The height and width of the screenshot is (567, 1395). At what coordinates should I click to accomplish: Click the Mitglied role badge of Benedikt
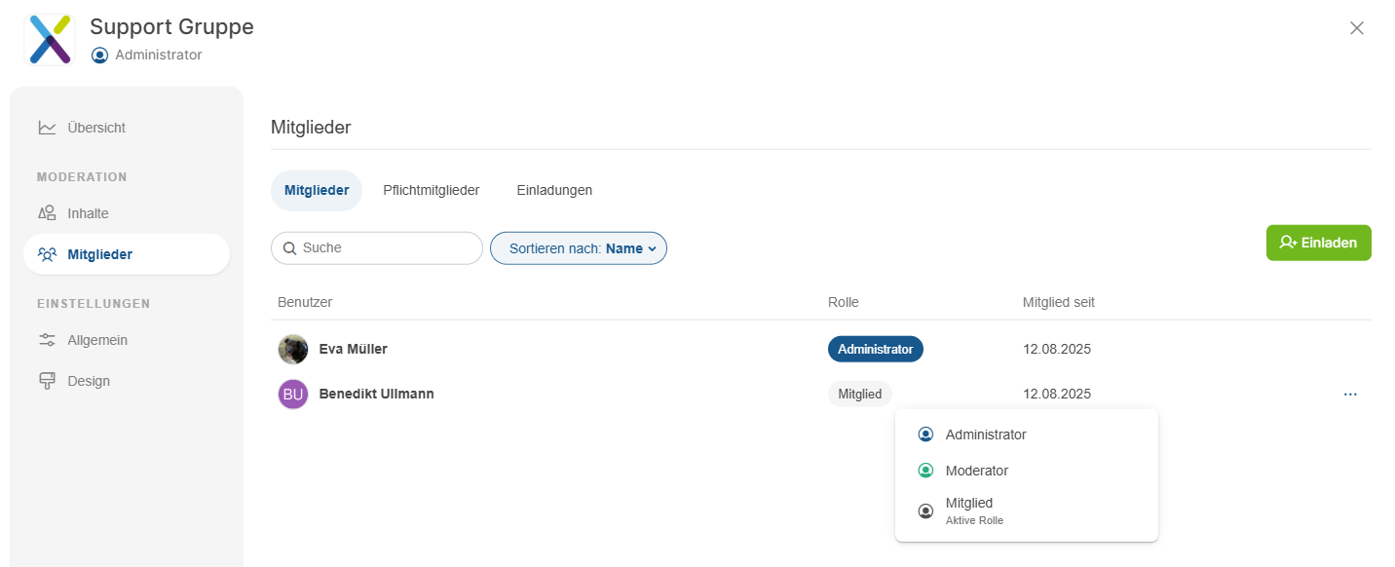pos(859,395)
